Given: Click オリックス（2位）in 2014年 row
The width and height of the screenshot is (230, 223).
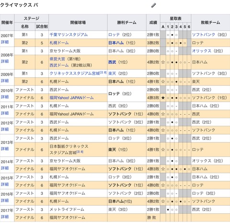Looking at the screenshot, I should tap(207, 161).
